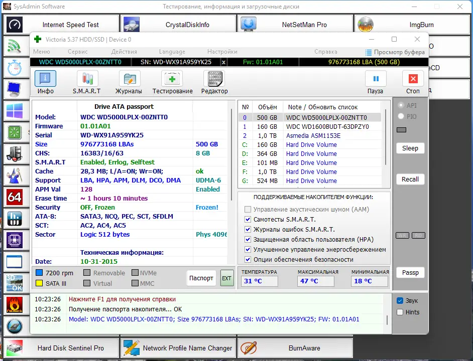Click the Hard Disk Sentinel Pro drive icon
This screenshot has width=473, height=361.
tap(15, 348)
